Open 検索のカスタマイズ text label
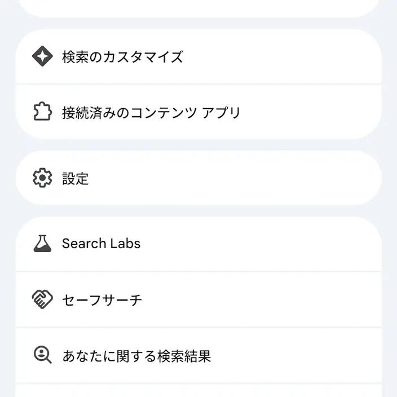Screen dimensions: 397x397 122,56
